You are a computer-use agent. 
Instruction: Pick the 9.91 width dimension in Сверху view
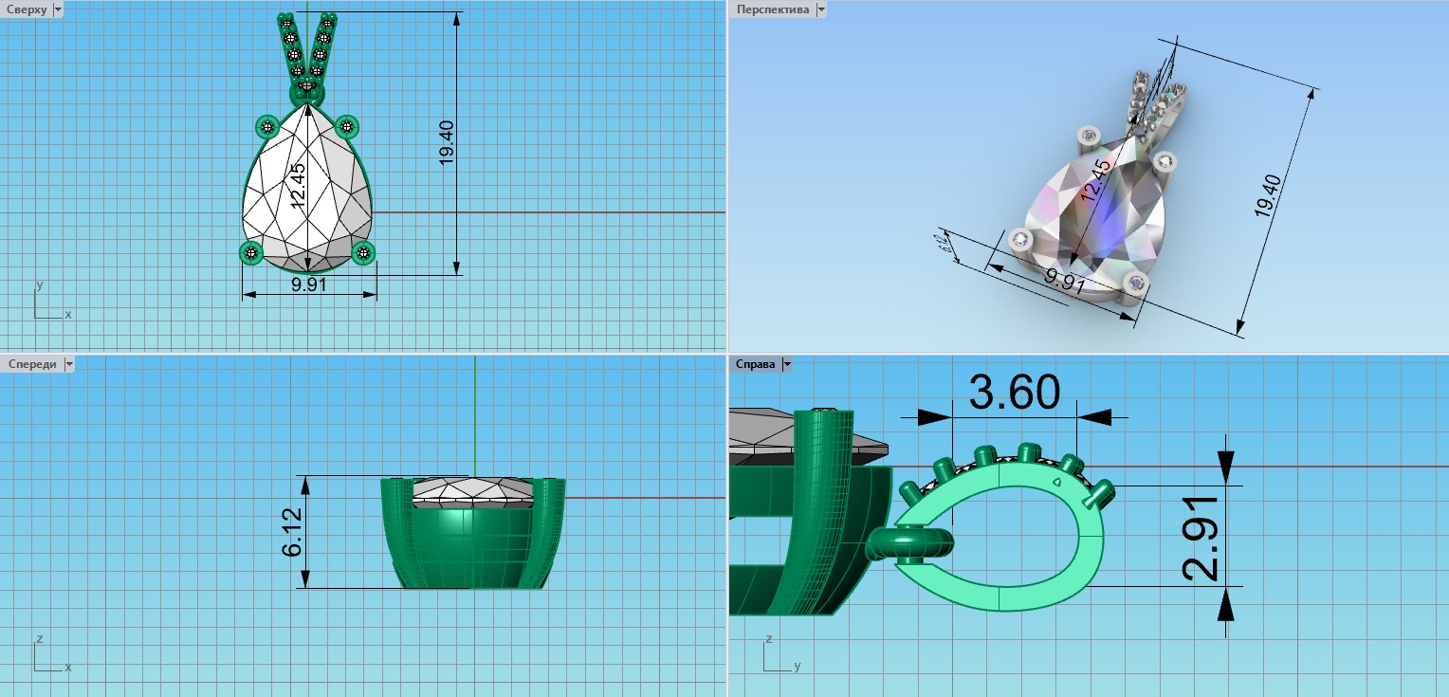click(x=309, y=284)
